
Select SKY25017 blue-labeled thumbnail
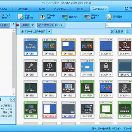click(68, 110)
